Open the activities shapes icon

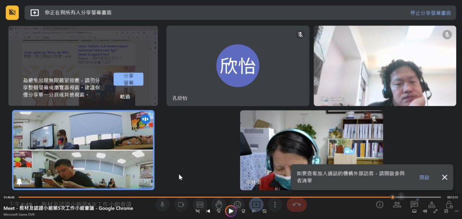tap(431, 205)
